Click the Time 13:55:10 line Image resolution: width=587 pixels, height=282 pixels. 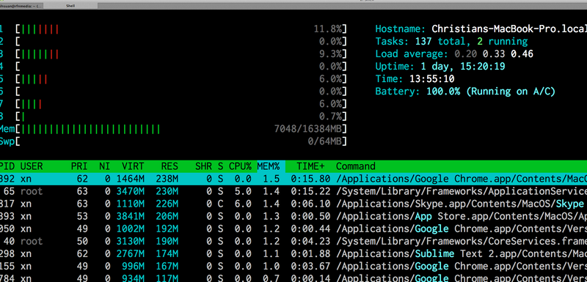[x=415, y=79]
